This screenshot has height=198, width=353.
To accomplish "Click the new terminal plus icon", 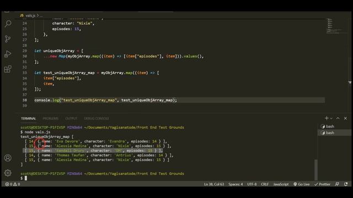I will [327, 118].
